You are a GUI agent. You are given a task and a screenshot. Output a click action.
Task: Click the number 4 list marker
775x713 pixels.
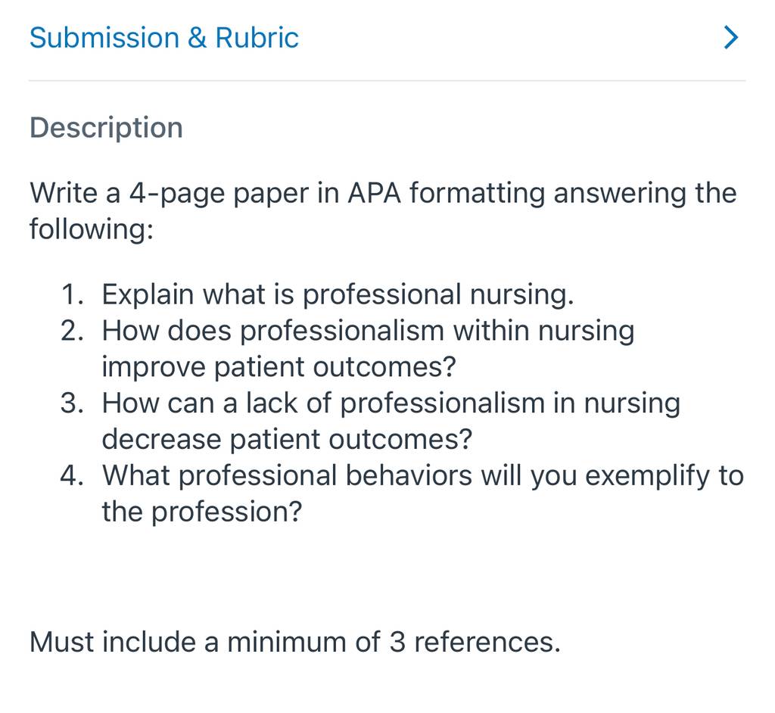coord(72,476)
